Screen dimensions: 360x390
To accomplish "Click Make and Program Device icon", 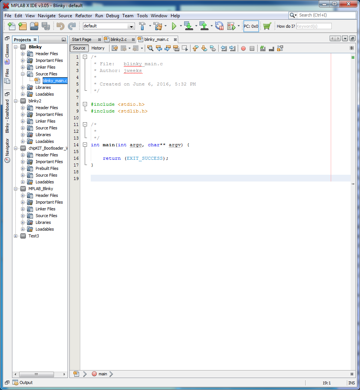I will (189, 26).
